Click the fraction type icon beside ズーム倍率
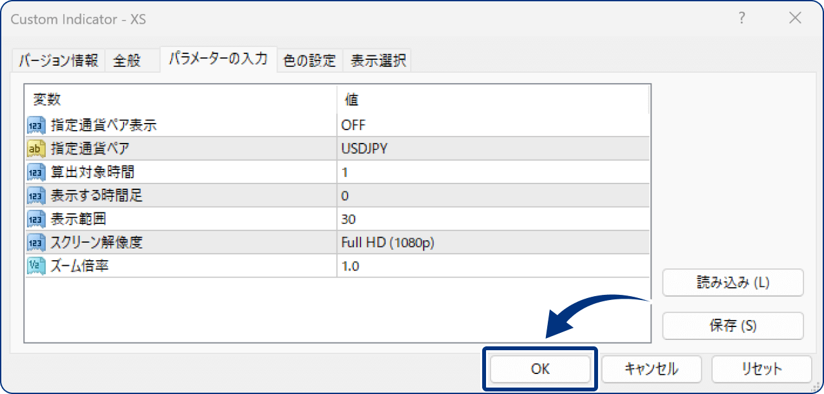The width and height of the screenshot is (824, 394). click(x=35, y=265)
